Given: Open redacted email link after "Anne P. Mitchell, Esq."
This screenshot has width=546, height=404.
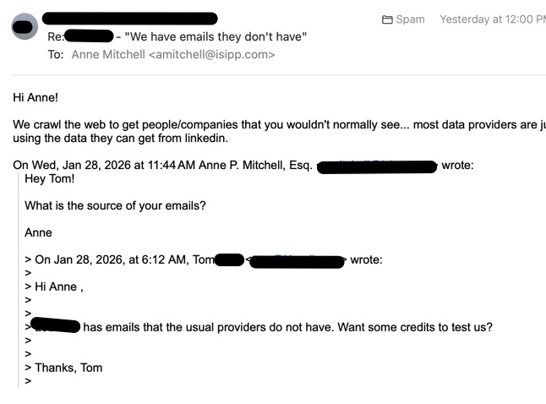Looking at the screenshot, I should point(377,166).
